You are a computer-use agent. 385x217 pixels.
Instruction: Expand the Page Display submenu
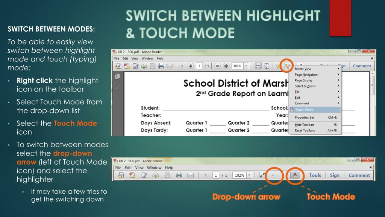[x=315, y=81]
